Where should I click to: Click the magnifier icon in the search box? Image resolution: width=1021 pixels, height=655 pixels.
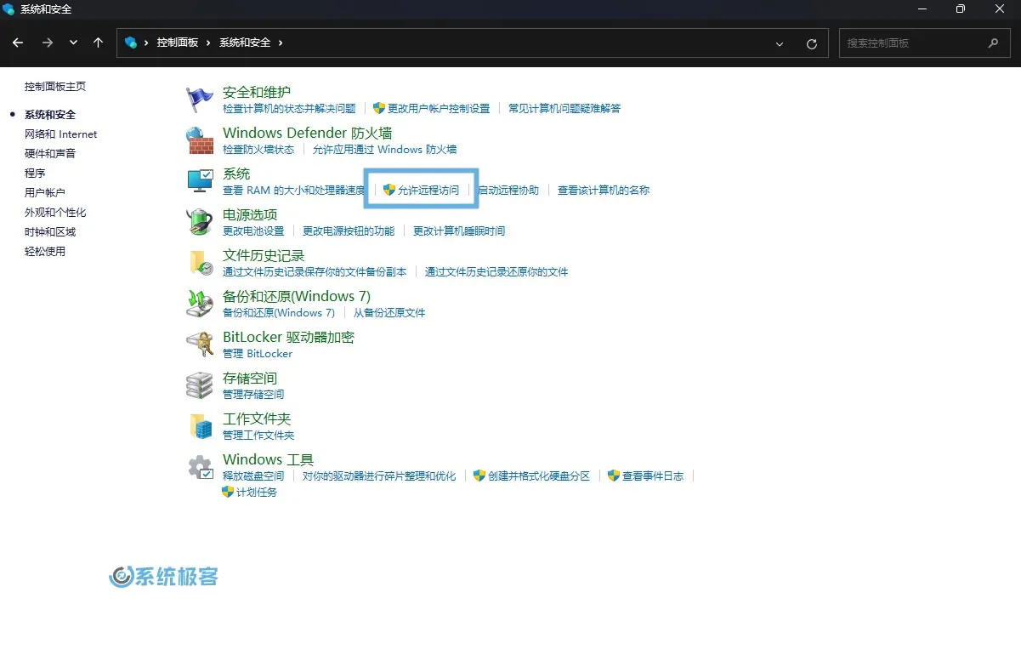tap(993, 43)
